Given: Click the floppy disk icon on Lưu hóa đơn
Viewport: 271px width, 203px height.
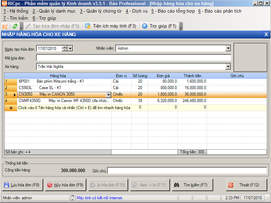Looking at the screenshot, I should pyautogui.click(x=6, y=185).
